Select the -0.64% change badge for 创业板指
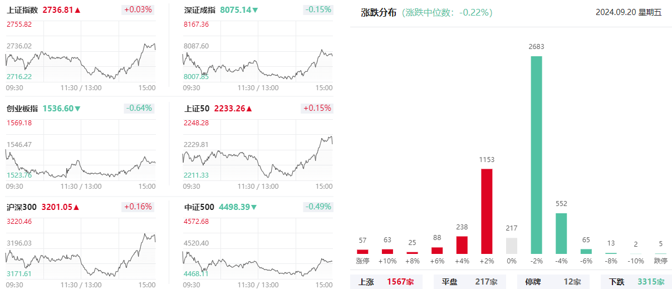The image size is (672, 289). click(138, 108)
